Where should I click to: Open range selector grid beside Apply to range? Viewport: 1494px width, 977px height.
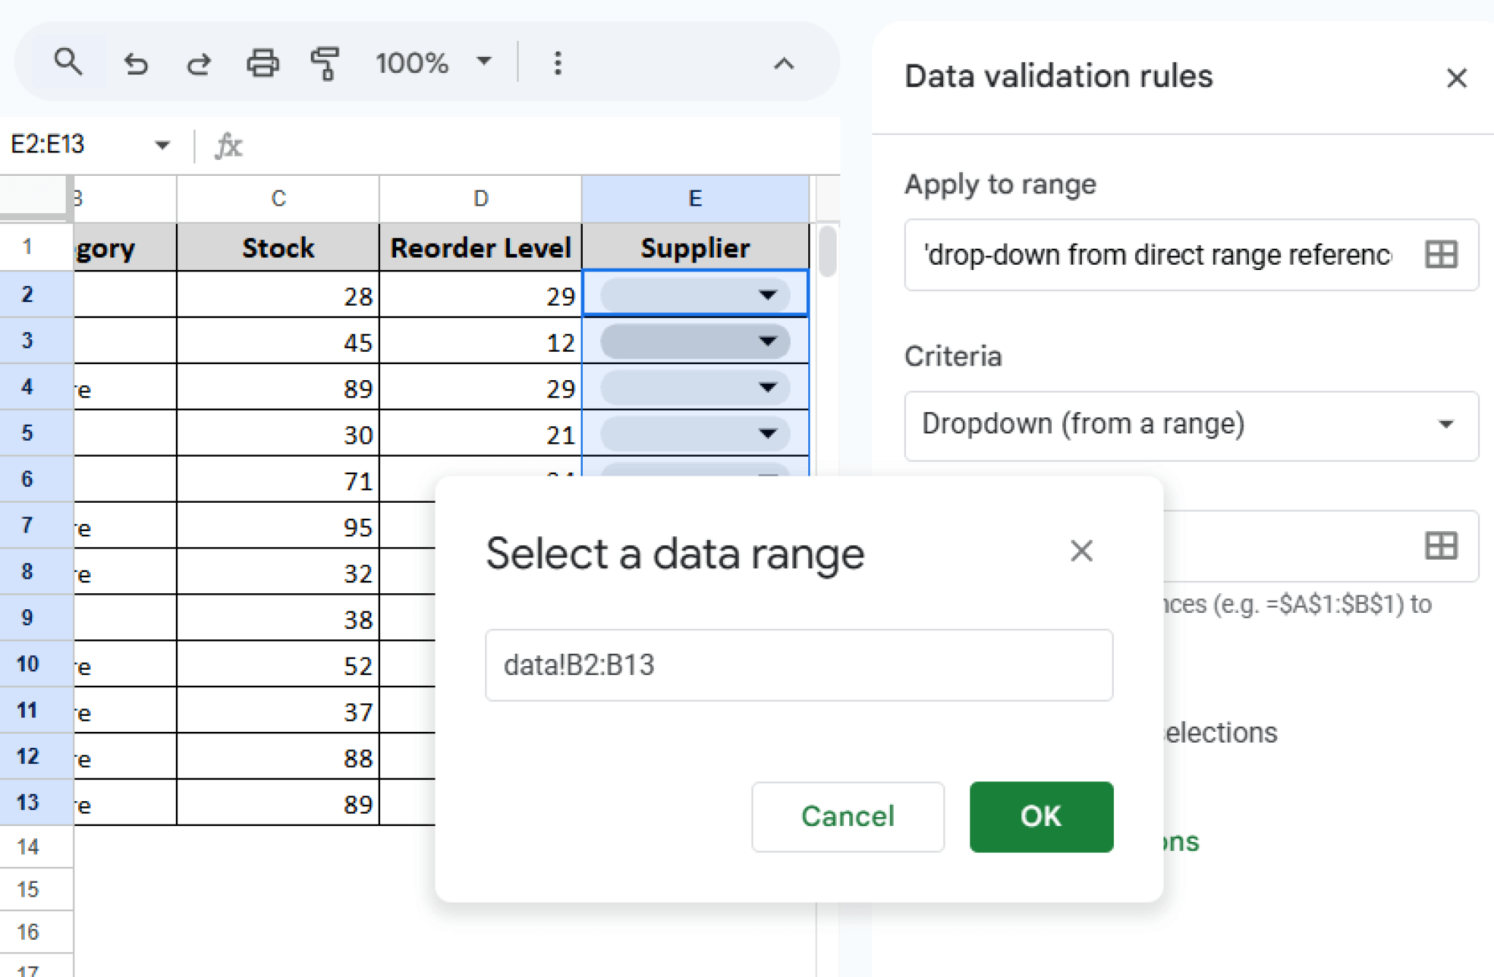(1440, 254)
